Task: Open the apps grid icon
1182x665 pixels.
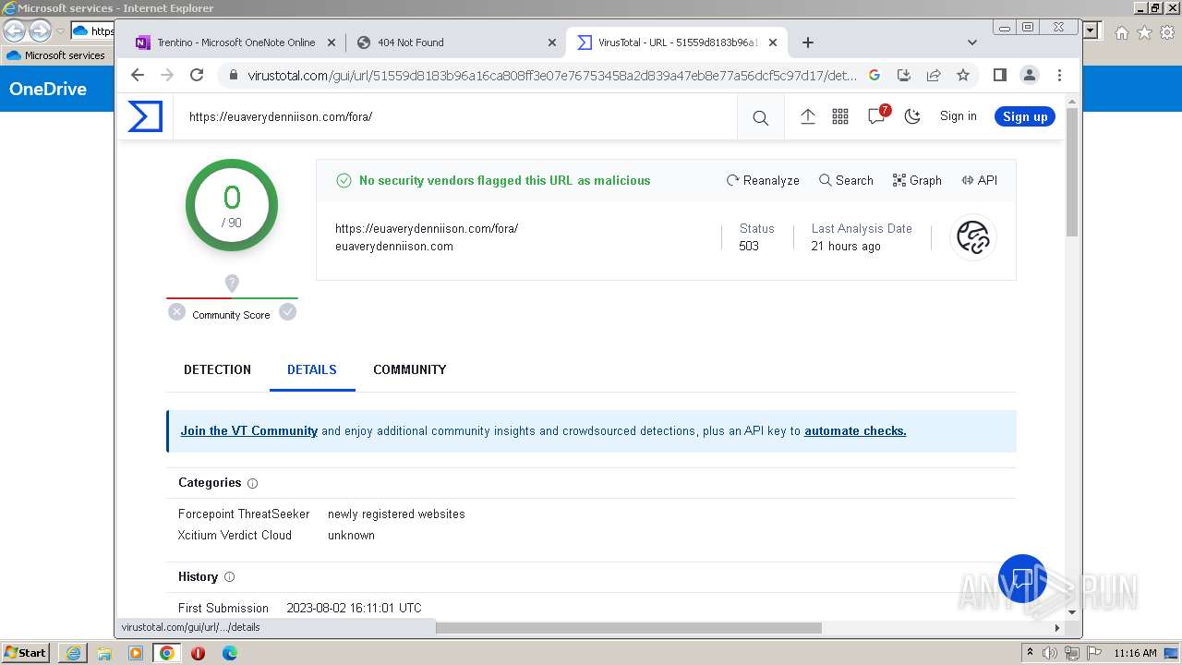Action: click(840, 116)
